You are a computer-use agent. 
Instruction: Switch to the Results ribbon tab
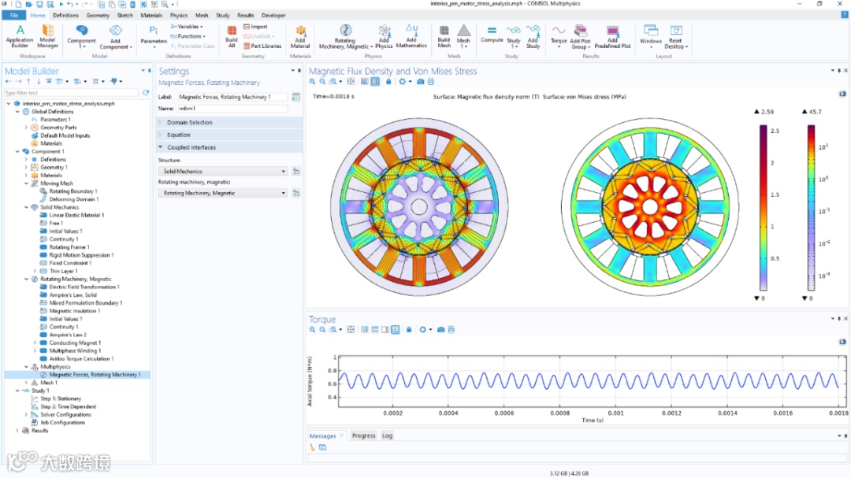click(245, 15)
